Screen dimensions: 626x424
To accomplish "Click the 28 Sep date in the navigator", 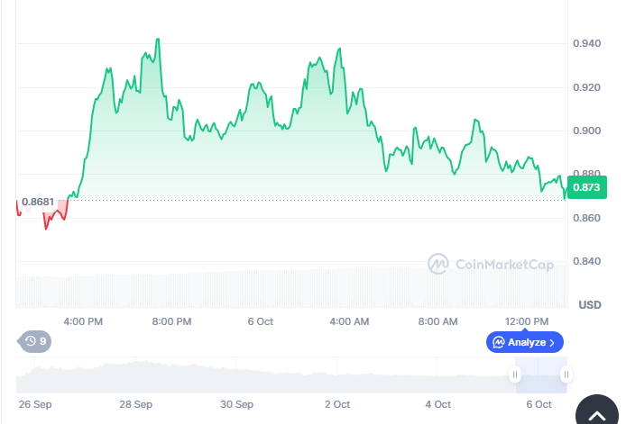I will 135,405.
